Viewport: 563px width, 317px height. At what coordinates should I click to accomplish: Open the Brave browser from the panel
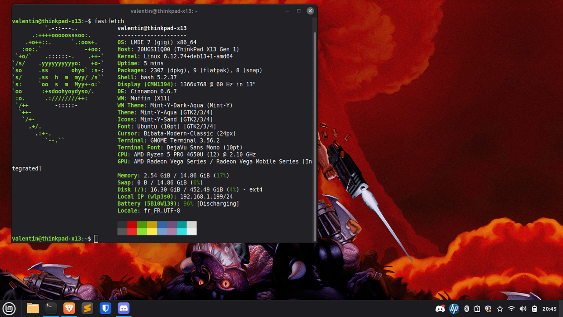(69, 308)
